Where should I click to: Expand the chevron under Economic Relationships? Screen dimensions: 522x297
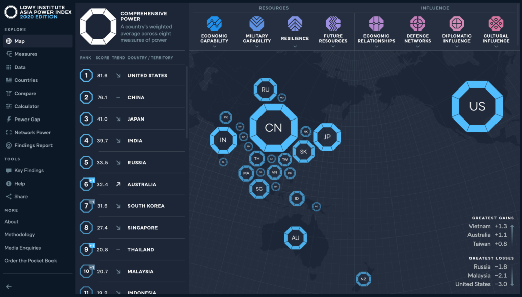pos(376,46)
